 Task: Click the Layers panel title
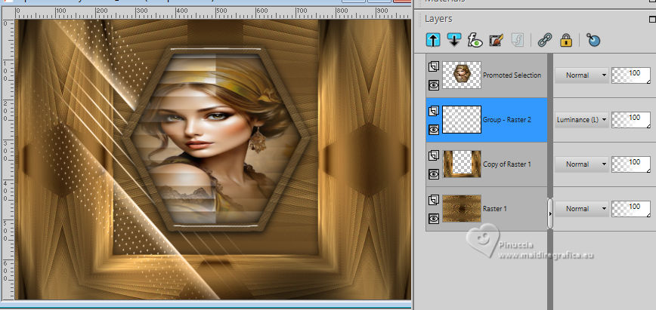(438, 19)
